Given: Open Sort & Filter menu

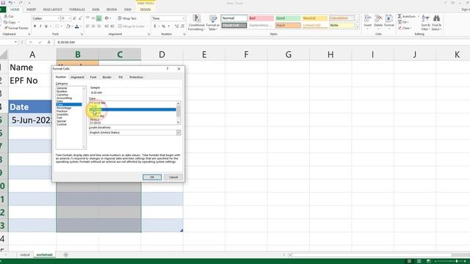Looking at the screenshot, I should tap(425, 23).
